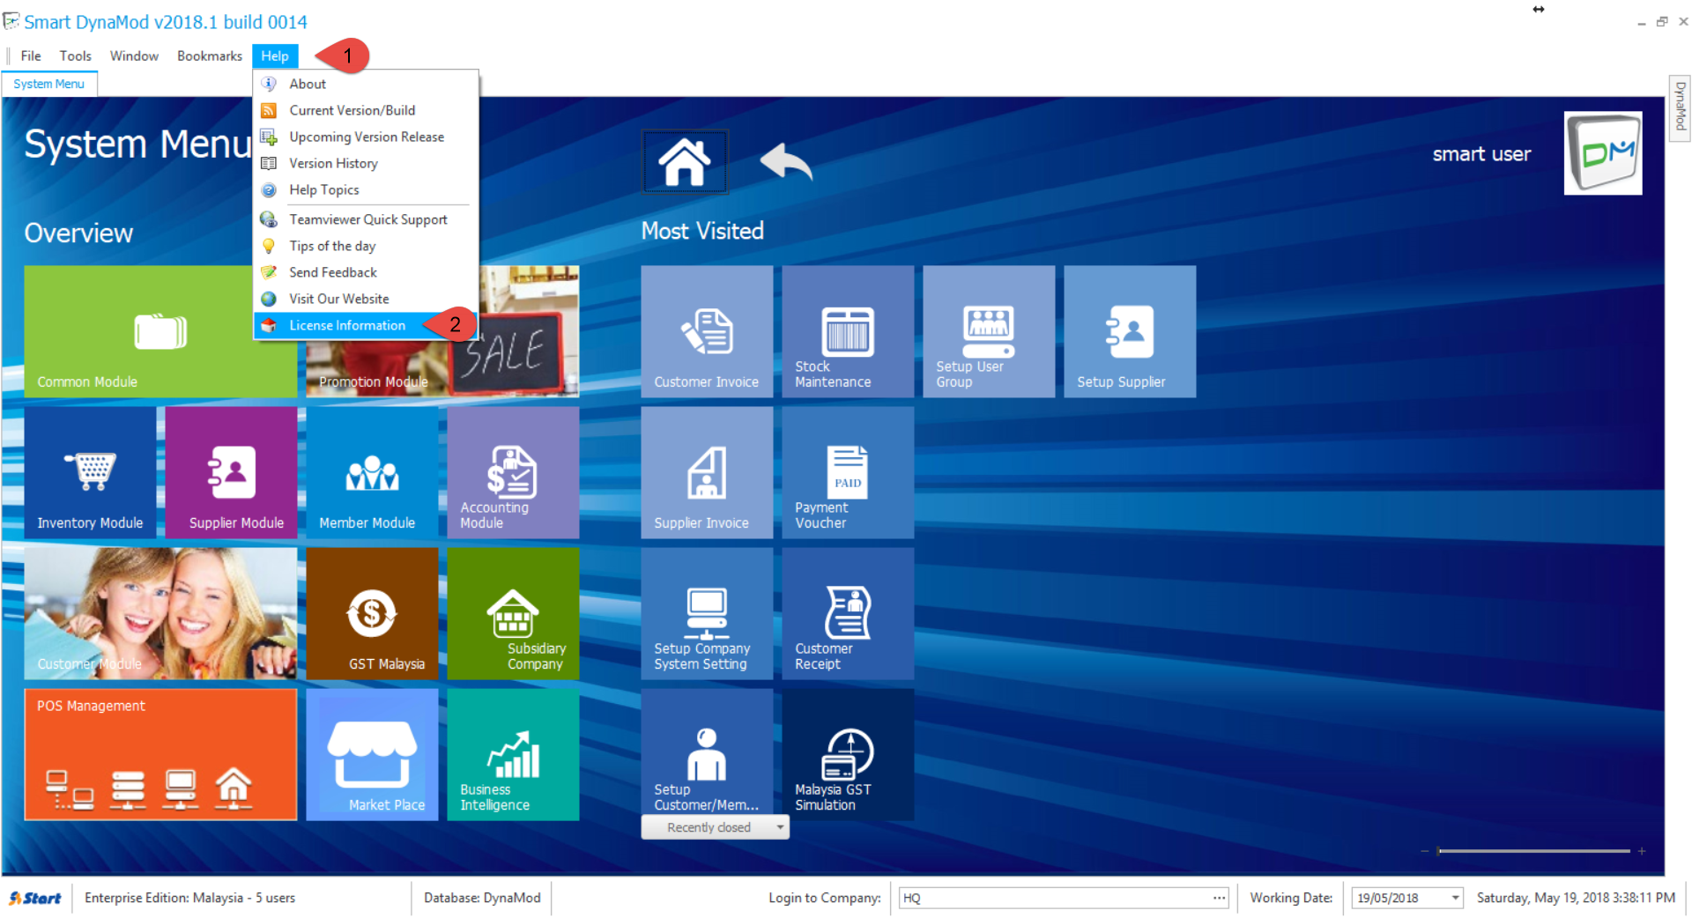This screenshot has width=1692, height=918.
Task: Open Setup Company System Setting tile
Action: tap(707, 613)
